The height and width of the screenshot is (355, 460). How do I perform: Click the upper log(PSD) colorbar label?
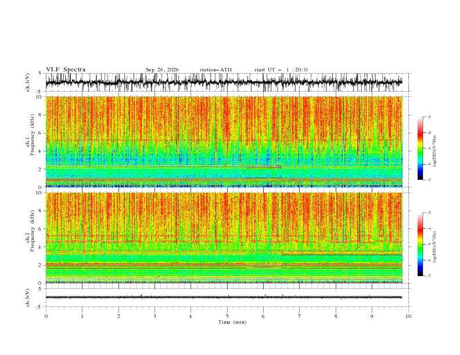point(435,151)
